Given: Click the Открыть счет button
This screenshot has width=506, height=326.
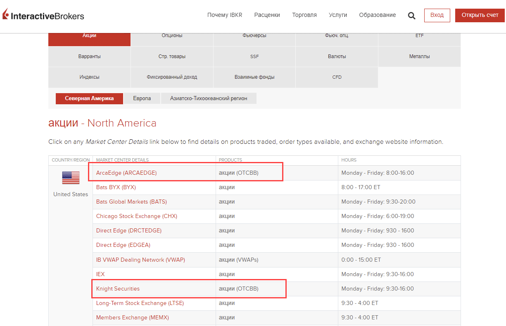Looking at the screenshot, I should point(480,15).
